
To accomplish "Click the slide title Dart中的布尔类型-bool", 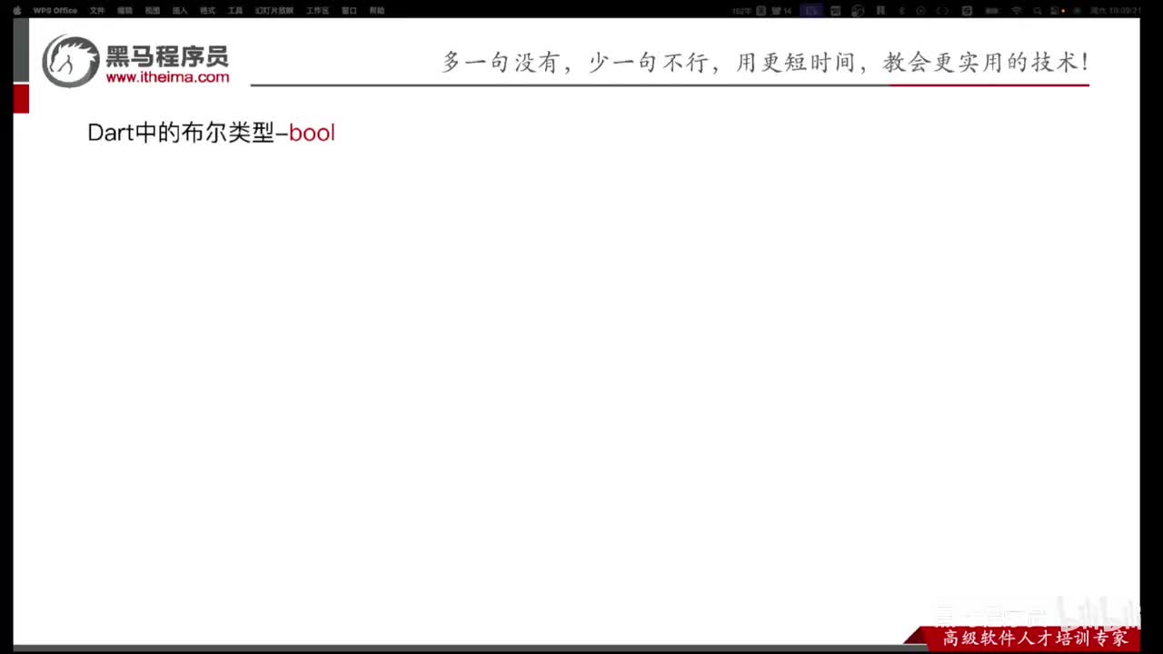I will click(x=211, y=133).
